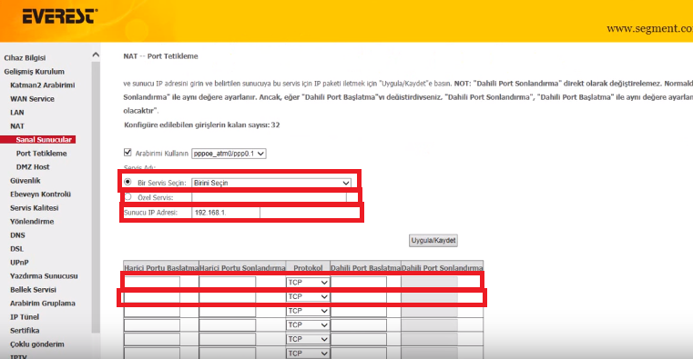Open Cihaz Bilgisi in the sidebar
This screenshot has width=693, height=359.
[25, 58]
